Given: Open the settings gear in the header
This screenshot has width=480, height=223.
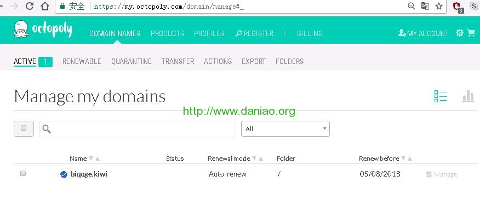Looking at the screenshot, I should coord(460,33).
